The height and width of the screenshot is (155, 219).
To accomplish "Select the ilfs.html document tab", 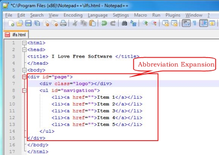I will point(16,34).
